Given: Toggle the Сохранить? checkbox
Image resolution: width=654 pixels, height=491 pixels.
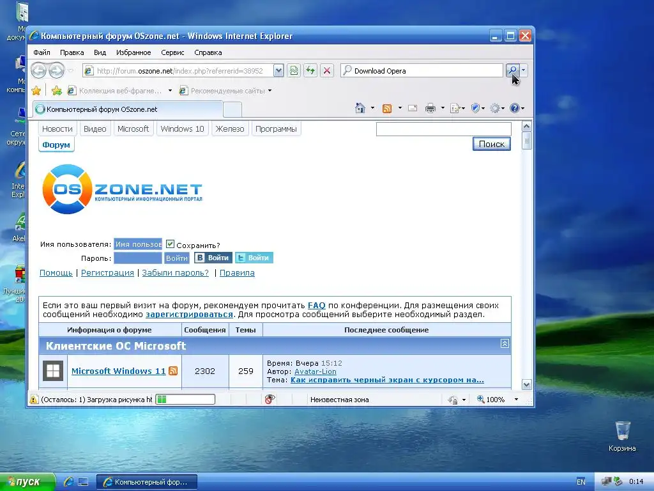Looking at the screenshot, I should (x=170, y=244).
